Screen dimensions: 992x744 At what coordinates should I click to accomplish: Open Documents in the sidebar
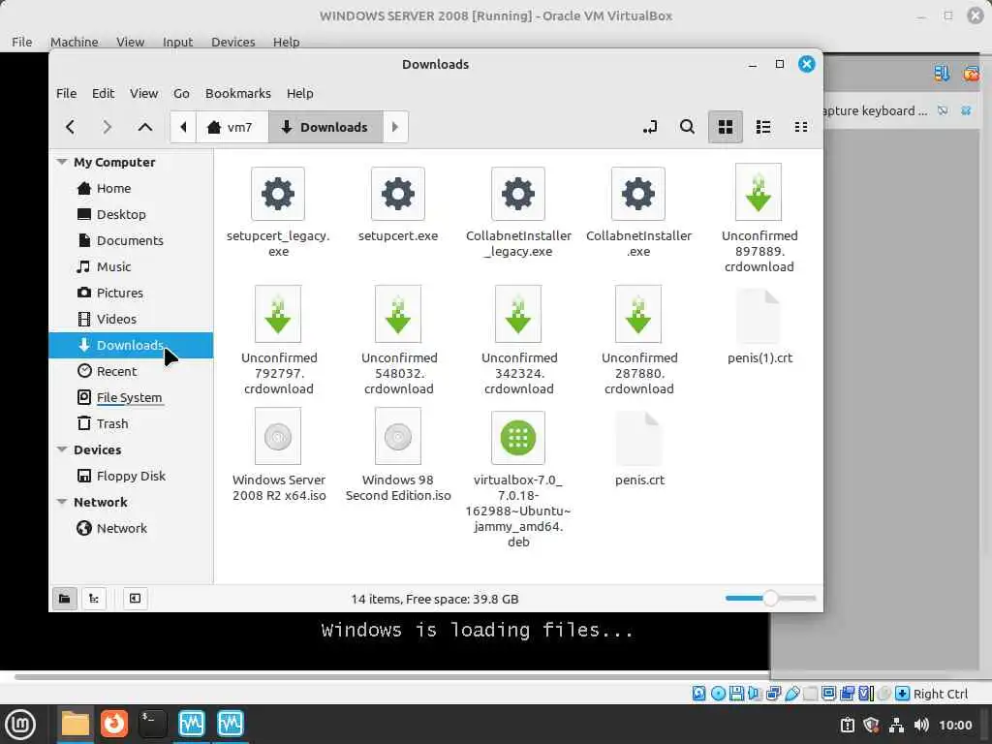(x=131, y=240)
